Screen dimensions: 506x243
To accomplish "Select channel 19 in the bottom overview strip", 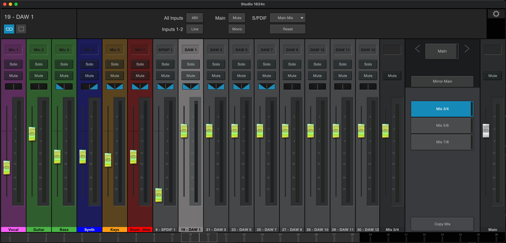I will click(190, 237).
